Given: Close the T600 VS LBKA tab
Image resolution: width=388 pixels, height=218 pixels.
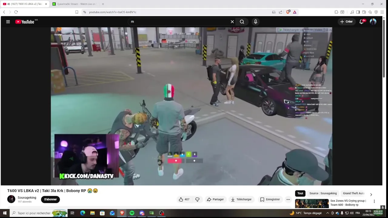Looking at the screenshot, I should [46, 4].
